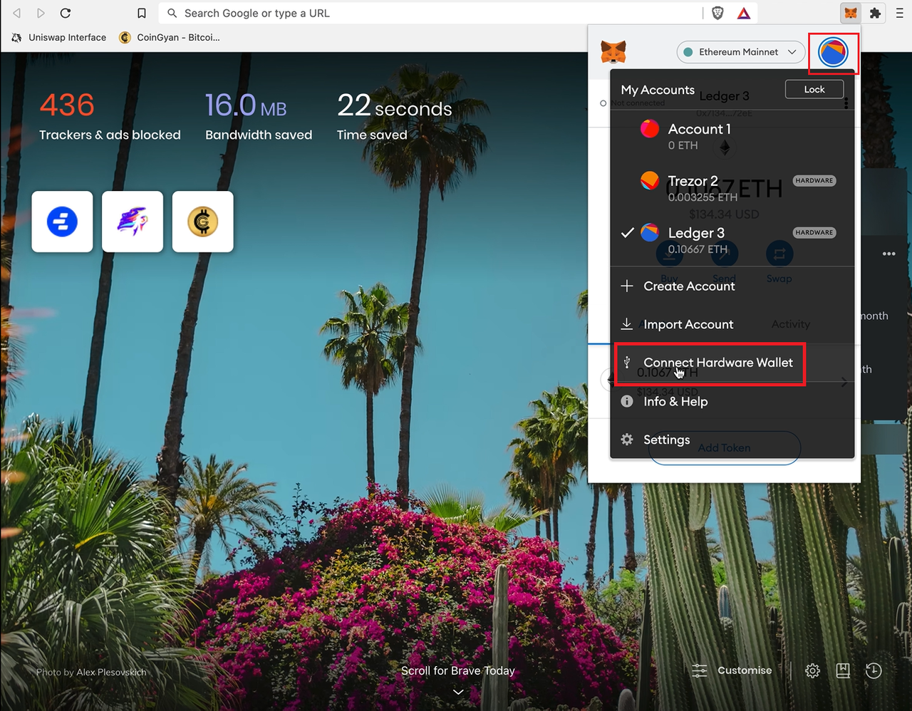
Task: Click the Scroll for Brave Today text
Action: click(458, 670)
